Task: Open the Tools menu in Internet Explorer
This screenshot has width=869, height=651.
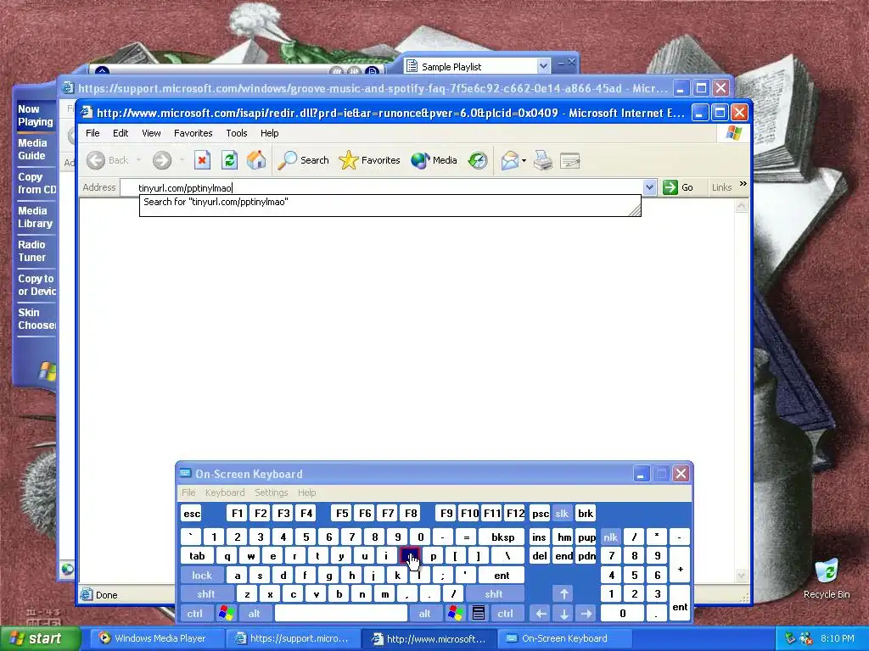Action: (236, 133)
